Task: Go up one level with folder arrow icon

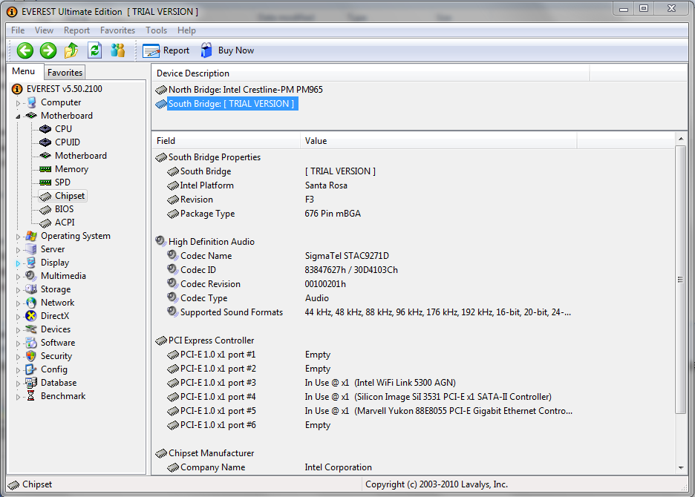Action: [71, 50]
